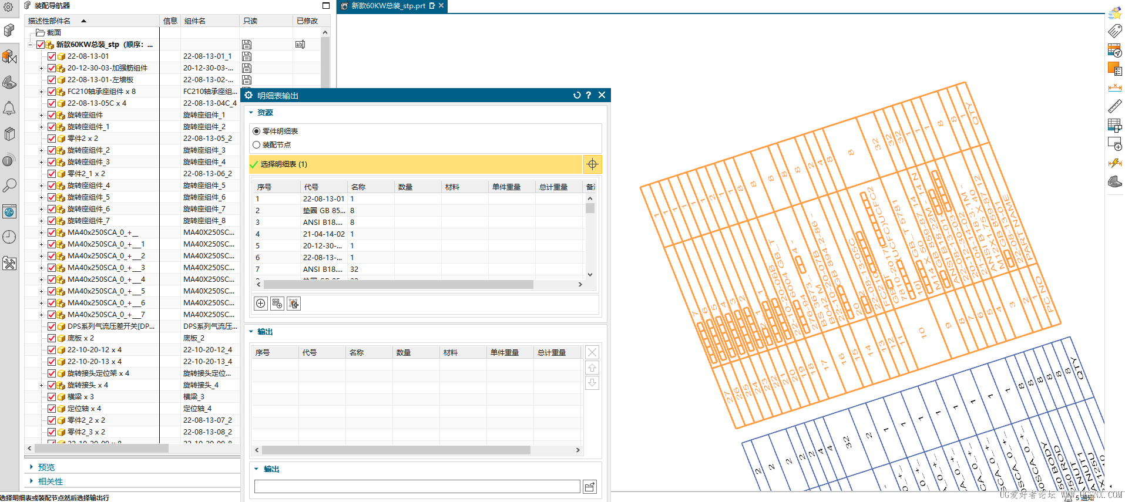Click the 材料 header in output table
This screenshot has height=502, width=1125.
463,352
